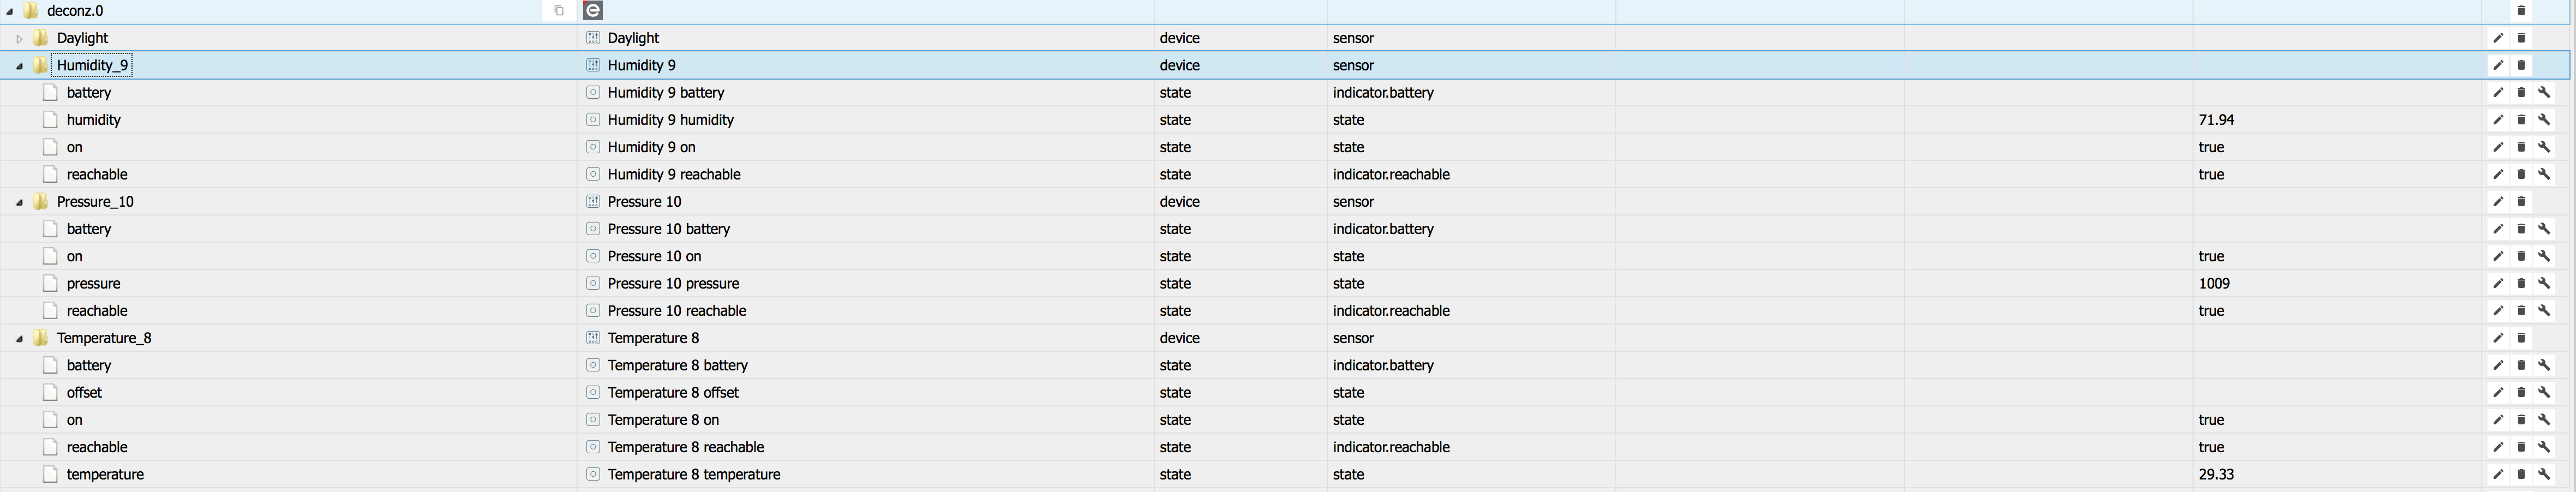Viewport: 2576px width, 492px height.
Task: Click the Daylight device name cell
Action: tap(633, 38)
